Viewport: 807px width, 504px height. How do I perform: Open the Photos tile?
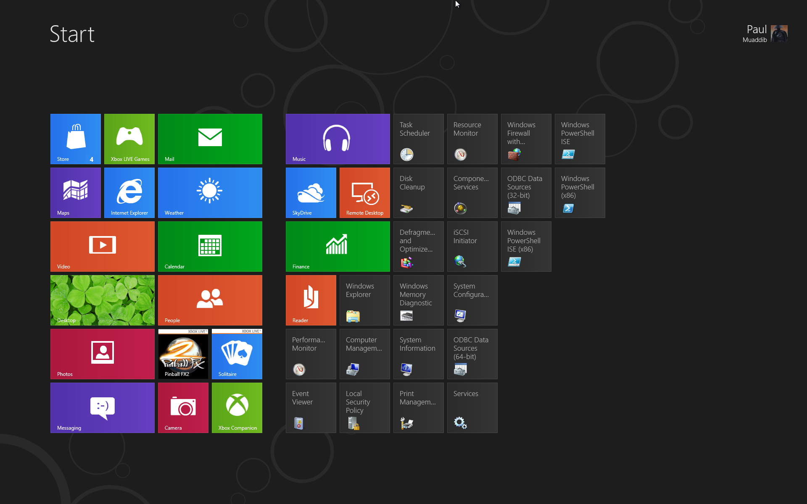tap(103, 354)
